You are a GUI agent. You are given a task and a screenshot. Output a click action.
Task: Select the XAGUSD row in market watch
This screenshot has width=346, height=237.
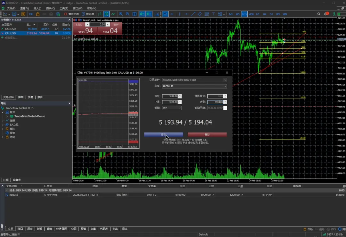[10, 29]
